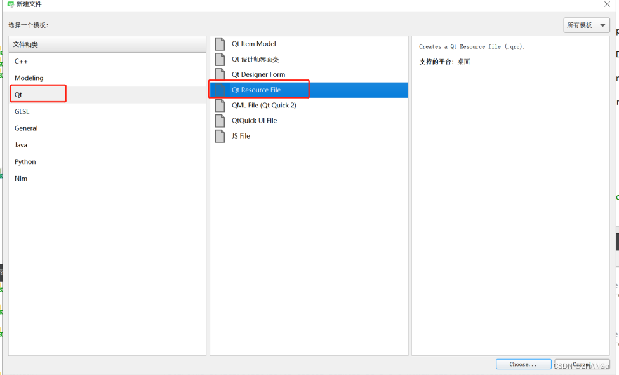Click the 支持的平台: 桌面 text
This screenshot has width=619, height=375.
pyautogui.click(x=444, y=62)
